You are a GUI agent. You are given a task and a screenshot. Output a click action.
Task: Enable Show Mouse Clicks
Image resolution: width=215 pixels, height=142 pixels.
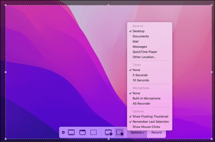click(150, 127)
